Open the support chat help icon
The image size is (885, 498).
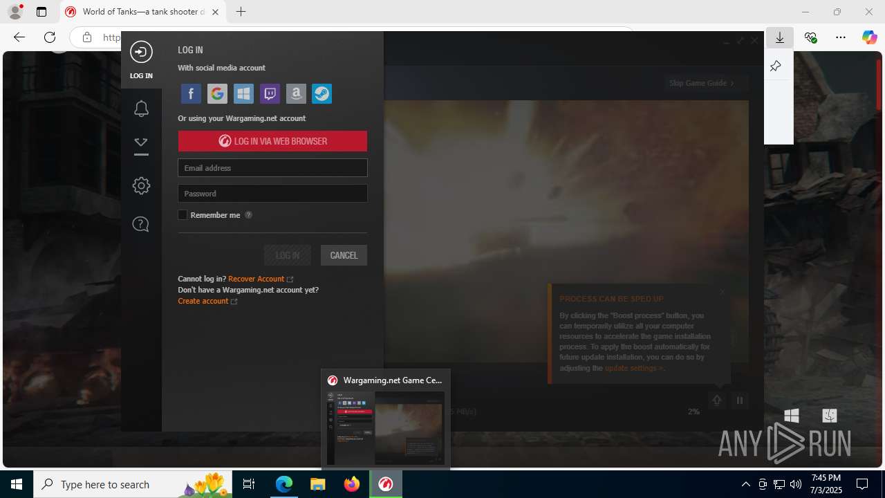[140, 224]
